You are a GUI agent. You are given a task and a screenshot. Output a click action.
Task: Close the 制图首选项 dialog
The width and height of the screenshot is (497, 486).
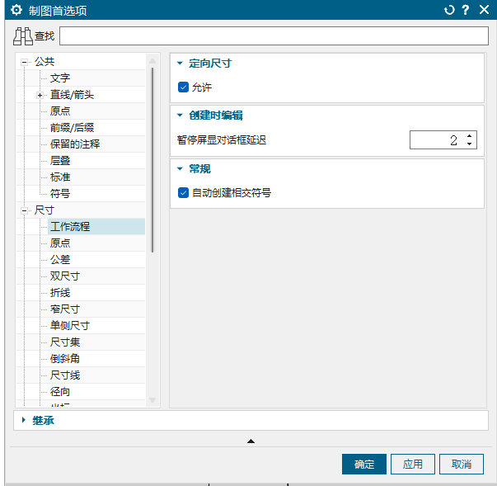(484, 10)
